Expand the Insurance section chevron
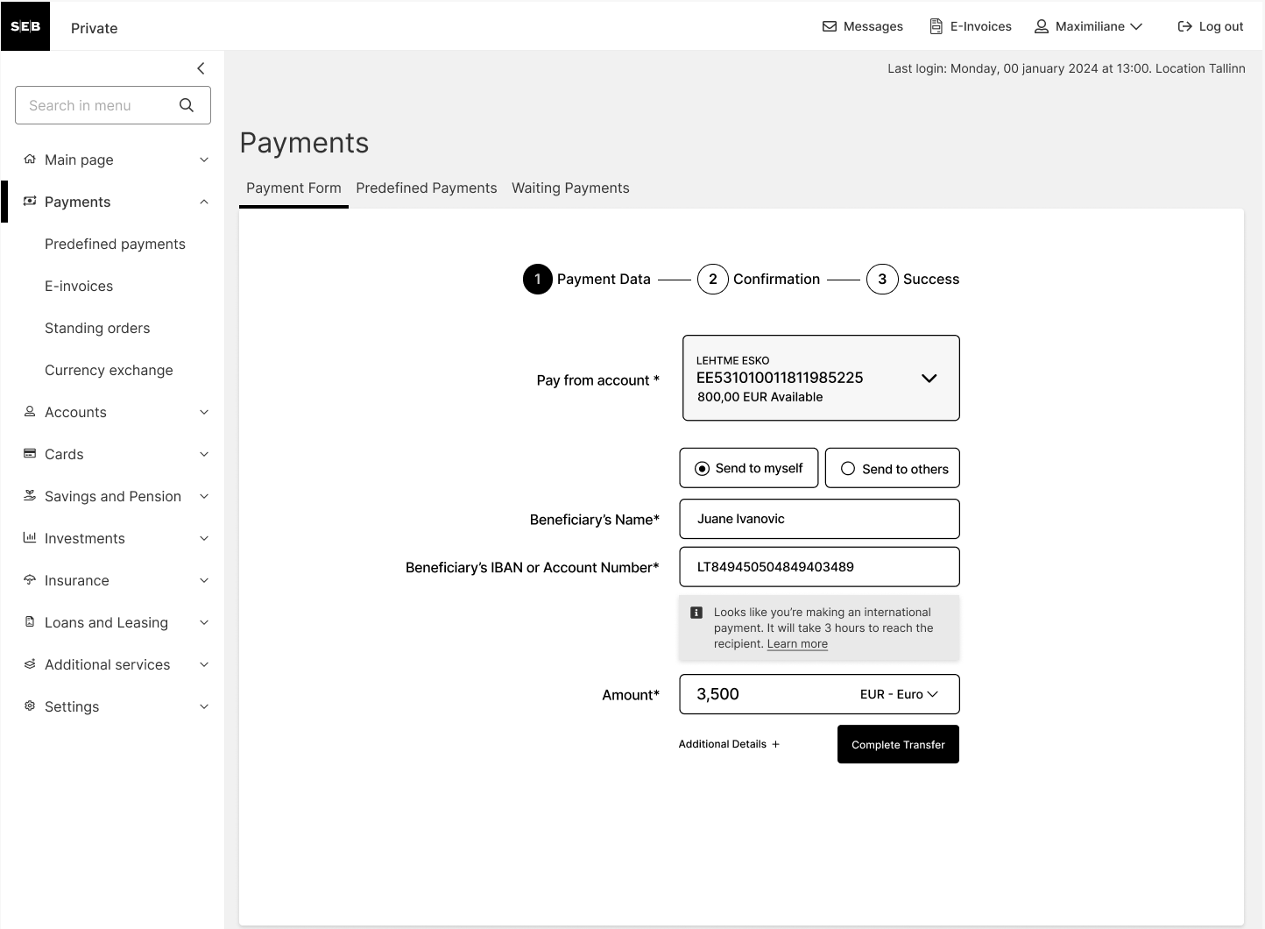This screenshot has height=929, width=1265. coord(204,580)
